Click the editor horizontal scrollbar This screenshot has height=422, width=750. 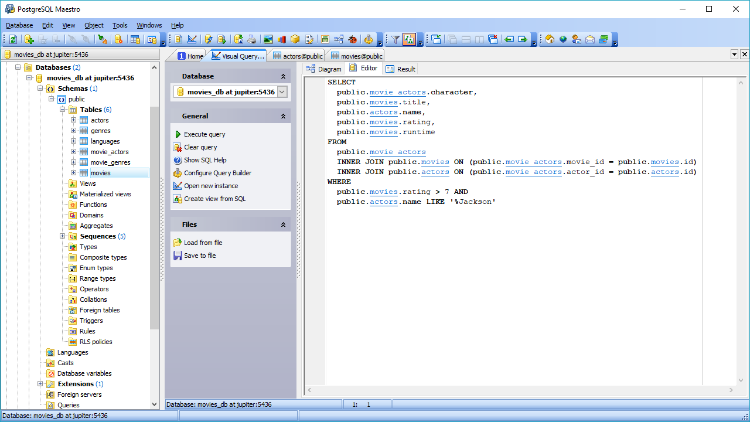[519, 390]
